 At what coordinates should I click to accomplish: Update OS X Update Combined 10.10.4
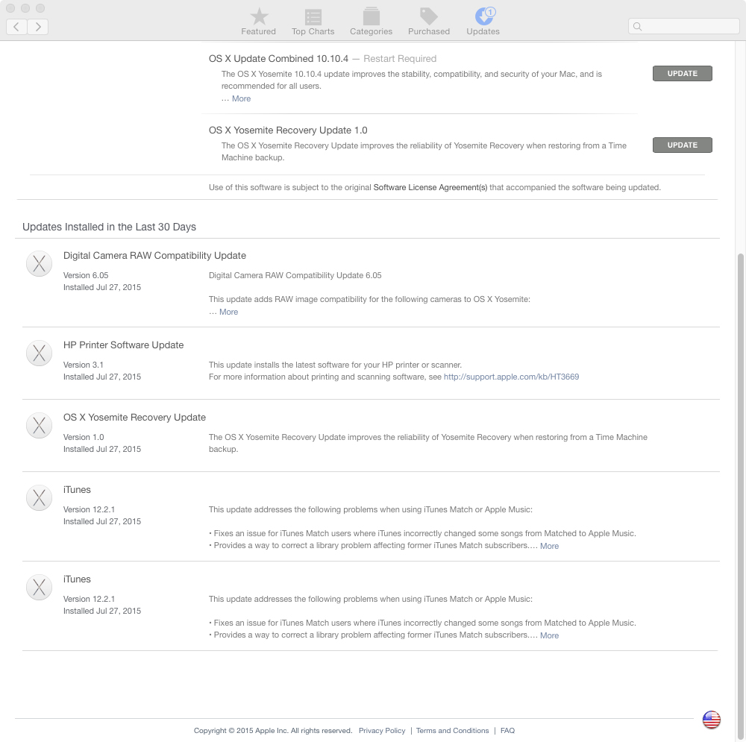[683, 74]
